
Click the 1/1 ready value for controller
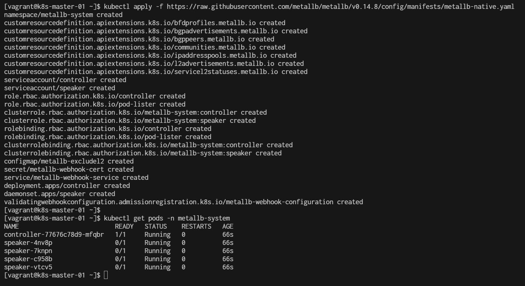(121, 235)
